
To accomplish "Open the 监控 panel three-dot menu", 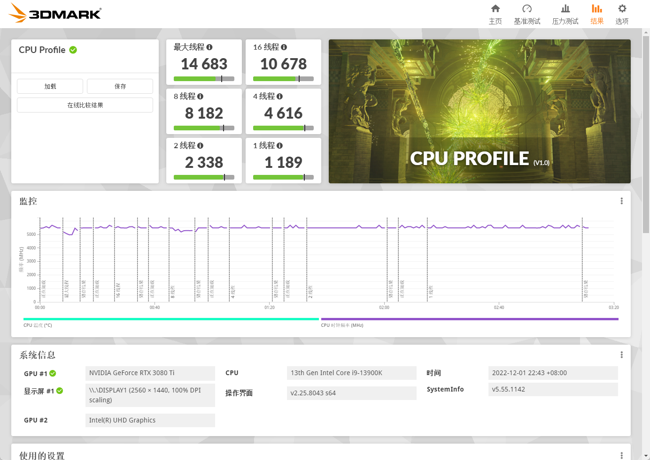I will (621, 201).
